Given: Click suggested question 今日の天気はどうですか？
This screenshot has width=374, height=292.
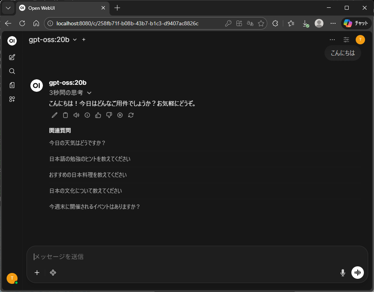Looking at the screenshot, I should click(78, 143).
